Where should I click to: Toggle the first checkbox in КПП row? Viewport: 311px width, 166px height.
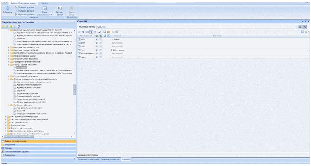click(x=97, y=42)
